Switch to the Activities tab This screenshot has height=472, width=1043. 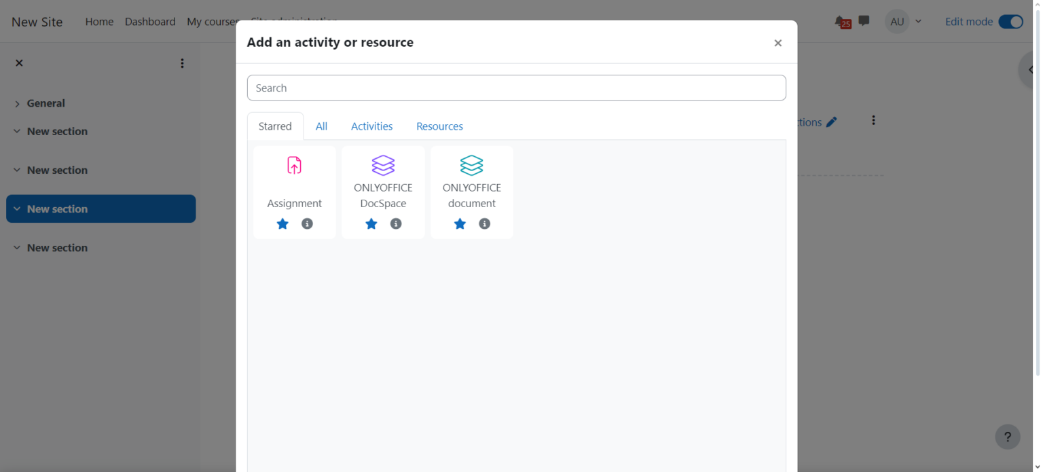coord(371,126)
